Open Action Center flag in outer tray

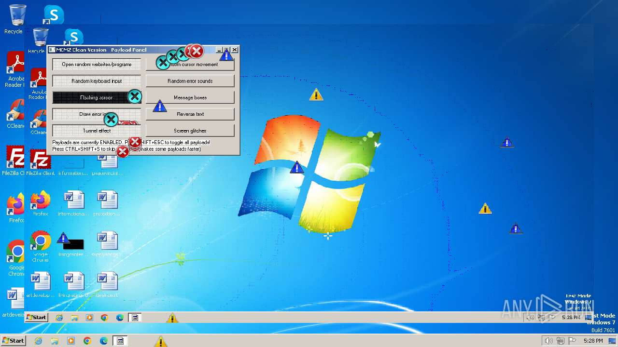coord(573,341)
